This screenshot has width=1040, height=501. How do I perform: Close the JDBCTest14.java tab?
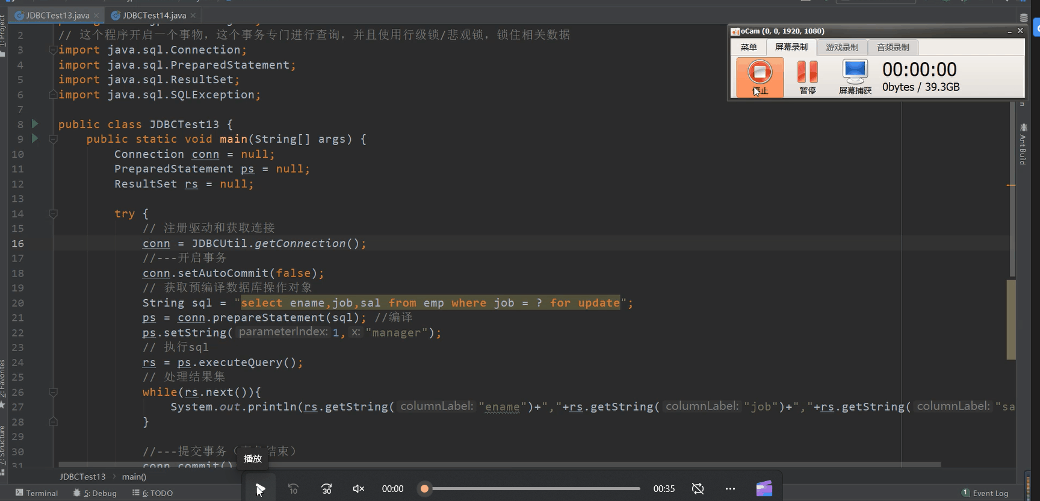(x=193, y=15)
